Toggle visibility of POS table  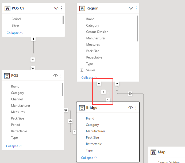[x=55, y=76]
